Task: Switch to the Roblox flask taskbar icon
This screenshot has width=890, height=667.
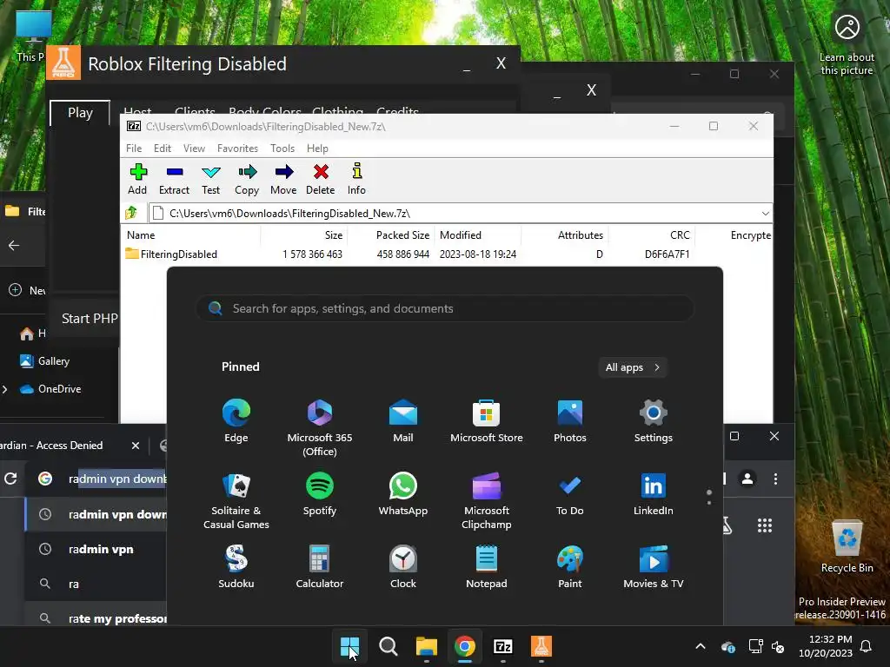Action: click(x=541, y=646)
